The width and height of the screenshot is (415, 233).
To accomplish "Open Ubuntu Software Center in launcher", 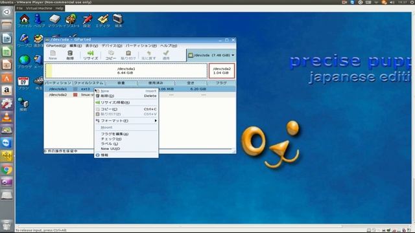I will (x=6, y=78).
